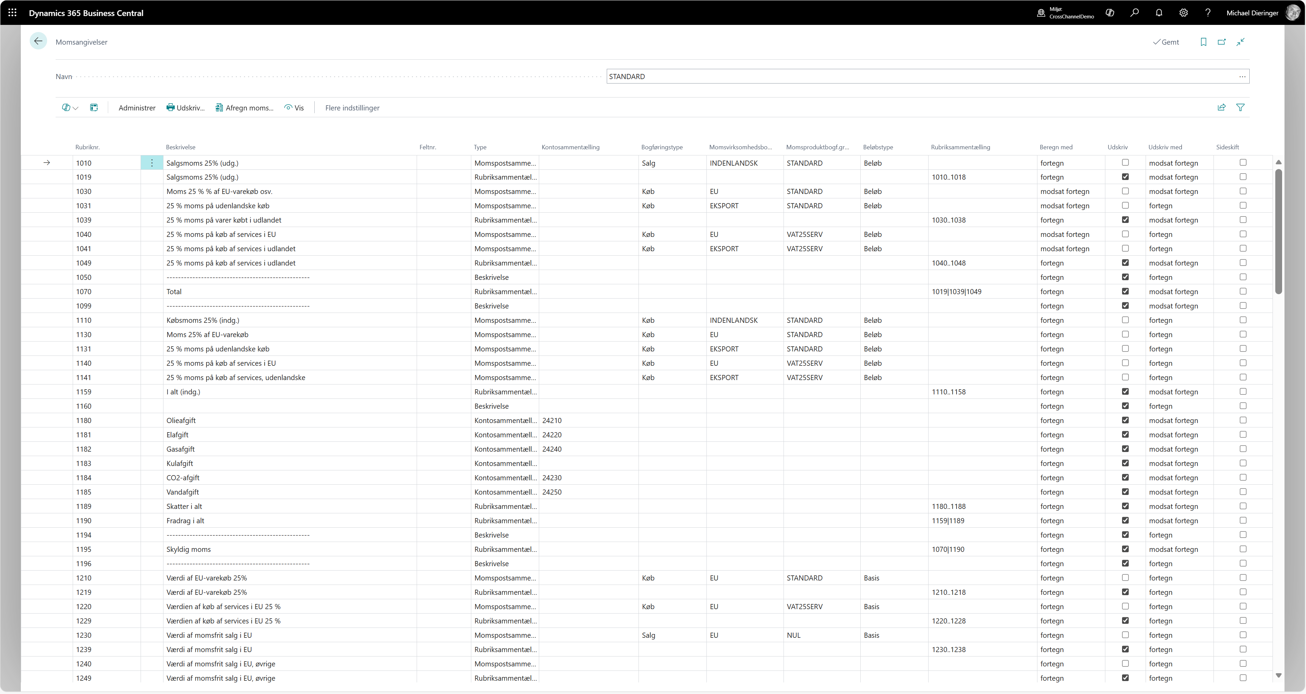Uncheck Udskriv checkbox for row 1070 Total
Viewport: 1306px width, 694px height.
pyautogui.click(x=1125, y=291)
